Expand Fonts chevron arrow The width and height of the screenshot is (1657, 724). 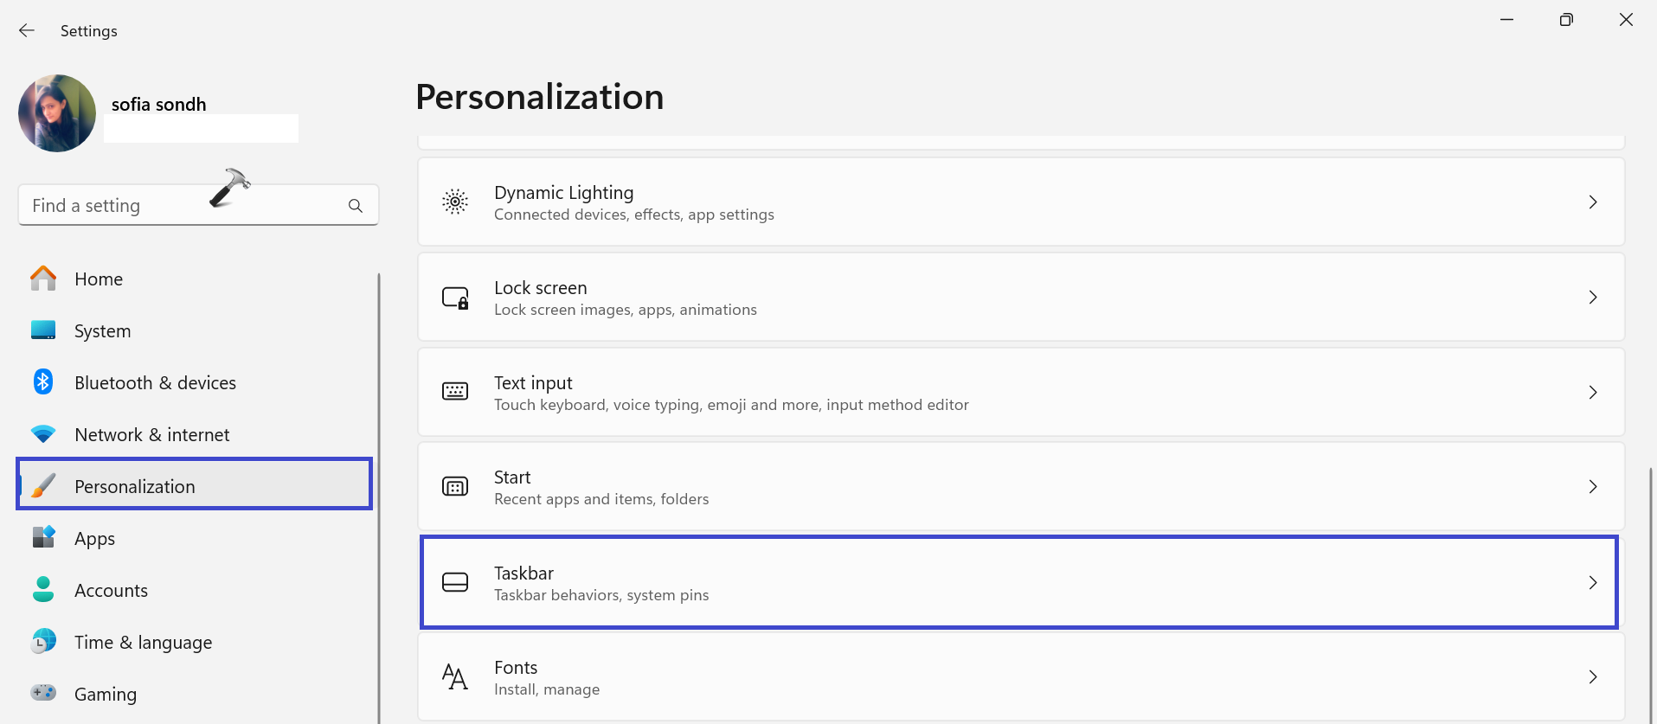(x=1592, y=676)
